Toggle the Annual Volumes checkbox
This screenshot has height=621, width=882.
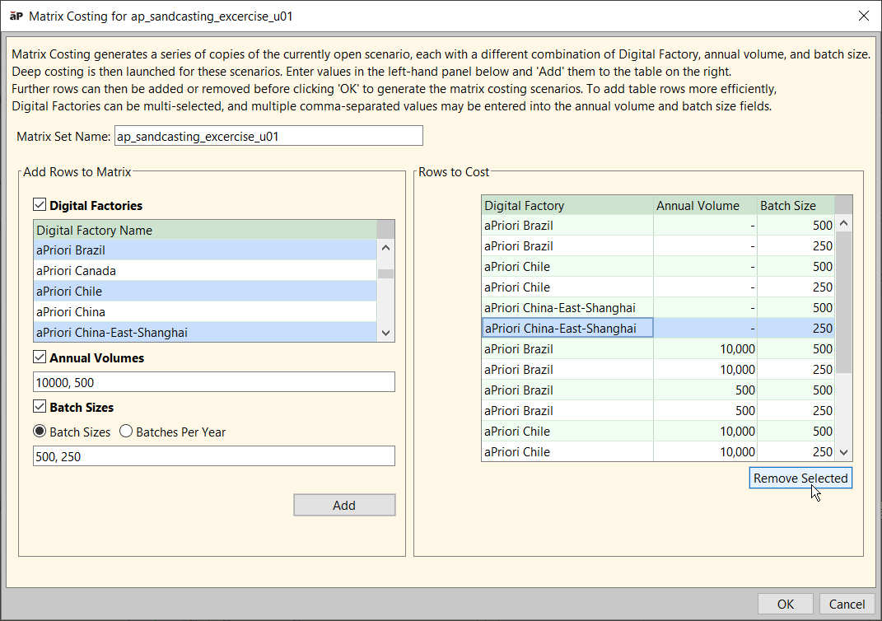[40, 357]
